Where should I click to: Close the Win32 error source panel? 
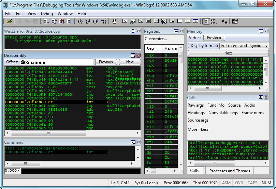point(139,31)
